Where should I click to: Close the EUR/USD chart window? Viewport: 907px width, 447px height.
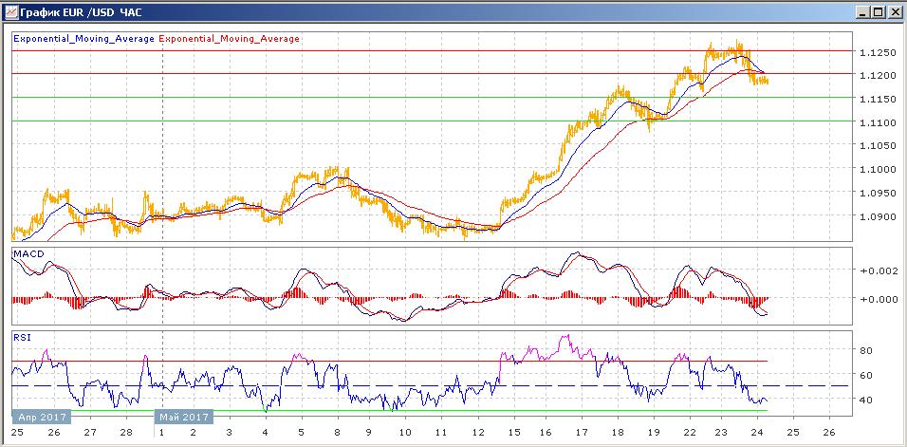894,11
